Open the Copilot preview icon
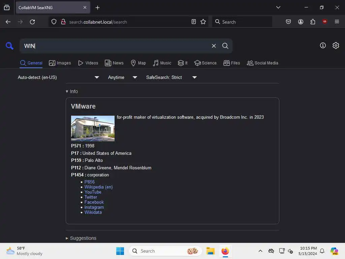 click(334, 251)
